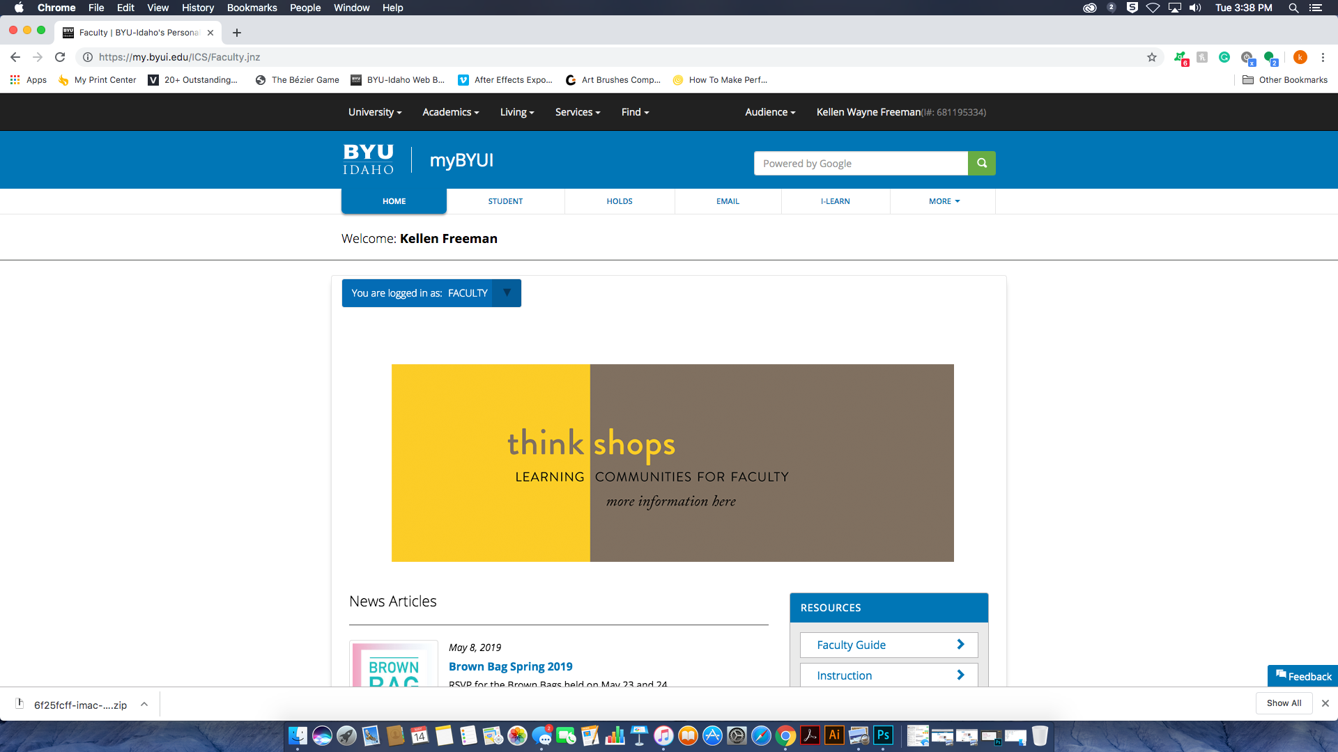Switch to the HOLDS tab
1338x752 pixels.
coord(620,201)
